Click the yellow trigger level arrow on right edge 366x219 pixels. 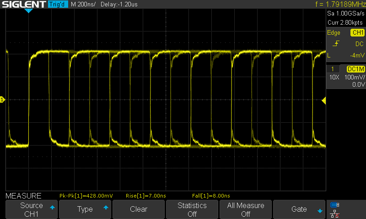click(x=324, y=100)
